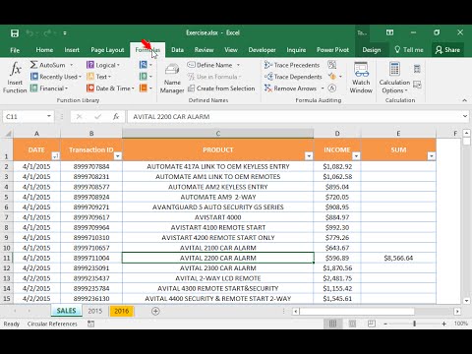The height and width of the screenshot is (354, 472).
Task: Click the Math & Trig icon
Action: tap(144, 77)
